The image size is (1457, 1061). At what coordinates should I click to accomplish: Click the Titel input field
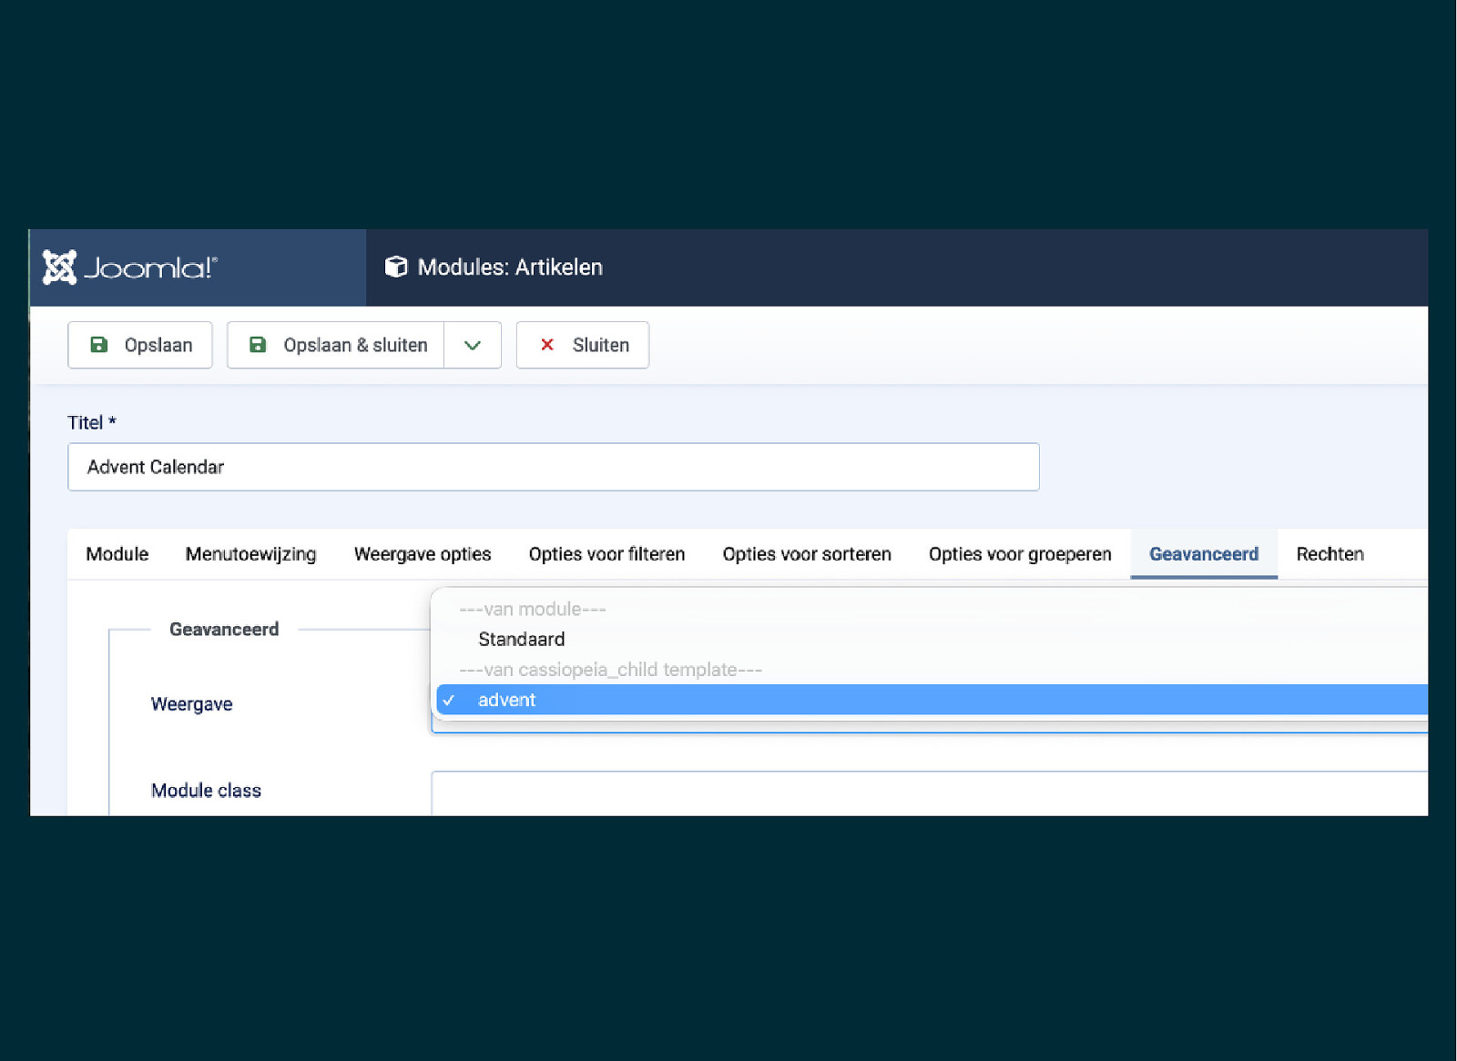click(x=553, y=467)
